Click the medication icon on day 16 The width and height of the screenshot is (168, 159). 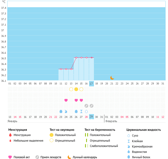tap(86, 106)
